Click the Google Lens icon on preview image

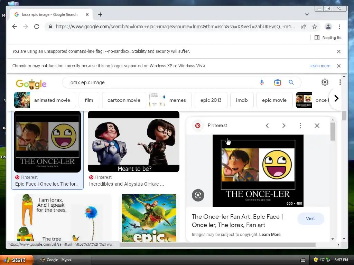click(x=198, y=195)
